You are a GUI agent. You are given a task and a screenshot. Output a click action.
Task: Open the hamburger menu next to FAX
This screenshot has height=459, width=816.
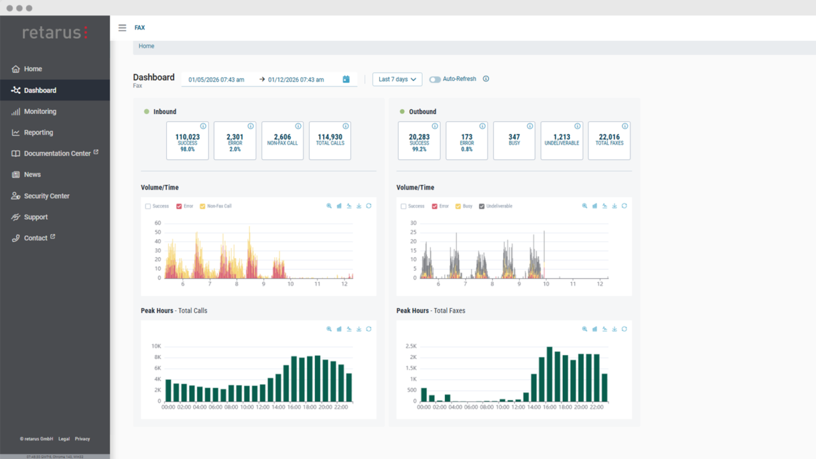click(x=122, y=27)
